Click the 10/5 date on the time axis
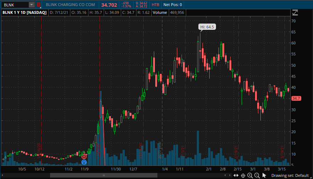The height and width of the screenshot is (179, 313). pos(22,169)
